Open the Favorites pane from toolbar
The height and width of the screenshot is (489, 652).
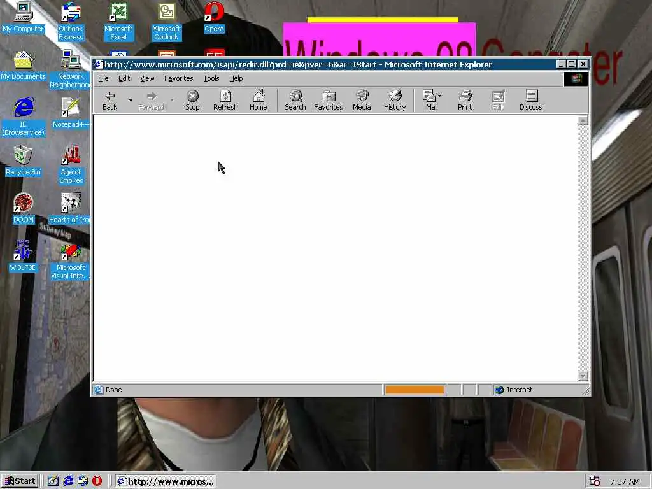pyautogui.click(x=328, y=101)
